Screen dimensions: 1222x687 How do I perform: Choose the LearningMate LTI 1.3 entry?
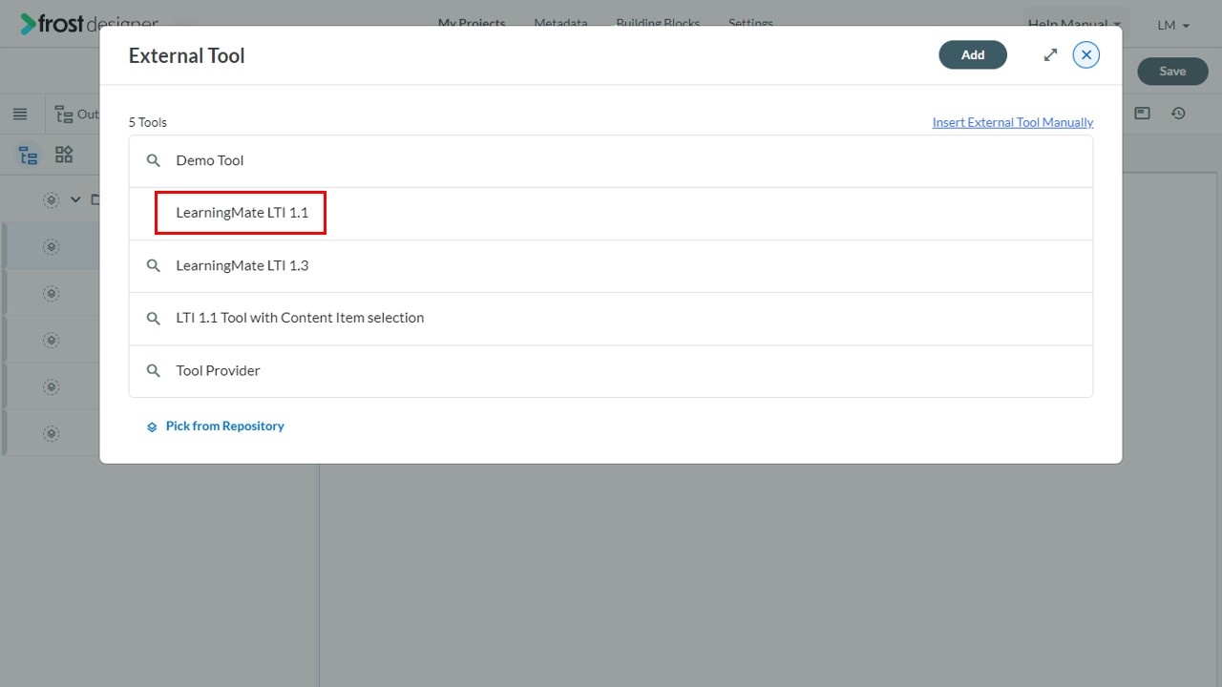(x=611, y=266)
